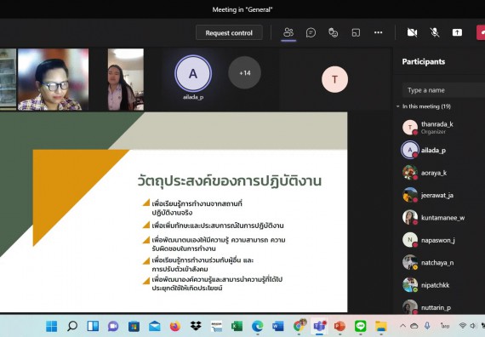Open Windows Search from the taskbar

(72, 326)
